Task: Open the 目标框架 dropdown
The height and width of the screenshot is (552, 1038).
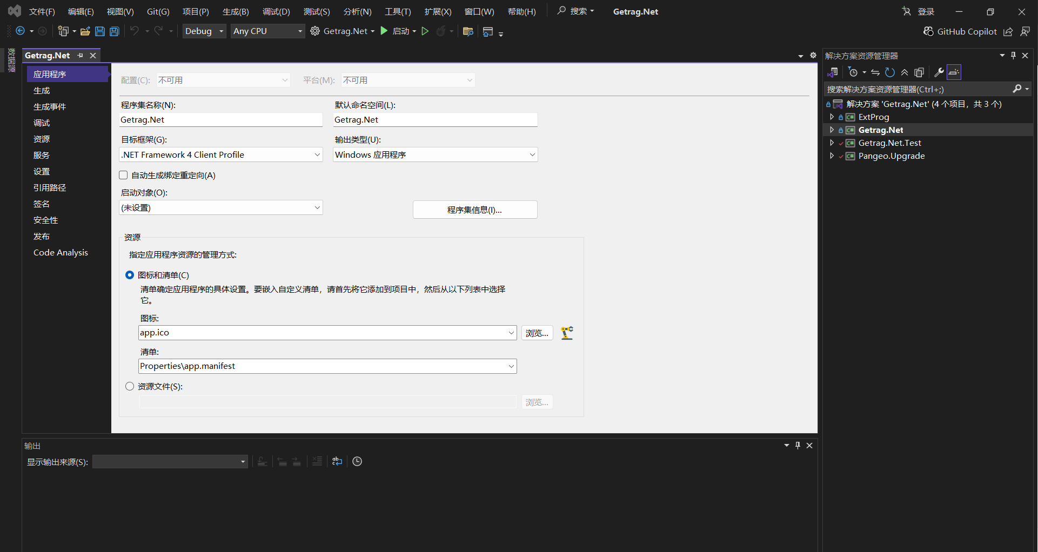Action: point(318,154)
